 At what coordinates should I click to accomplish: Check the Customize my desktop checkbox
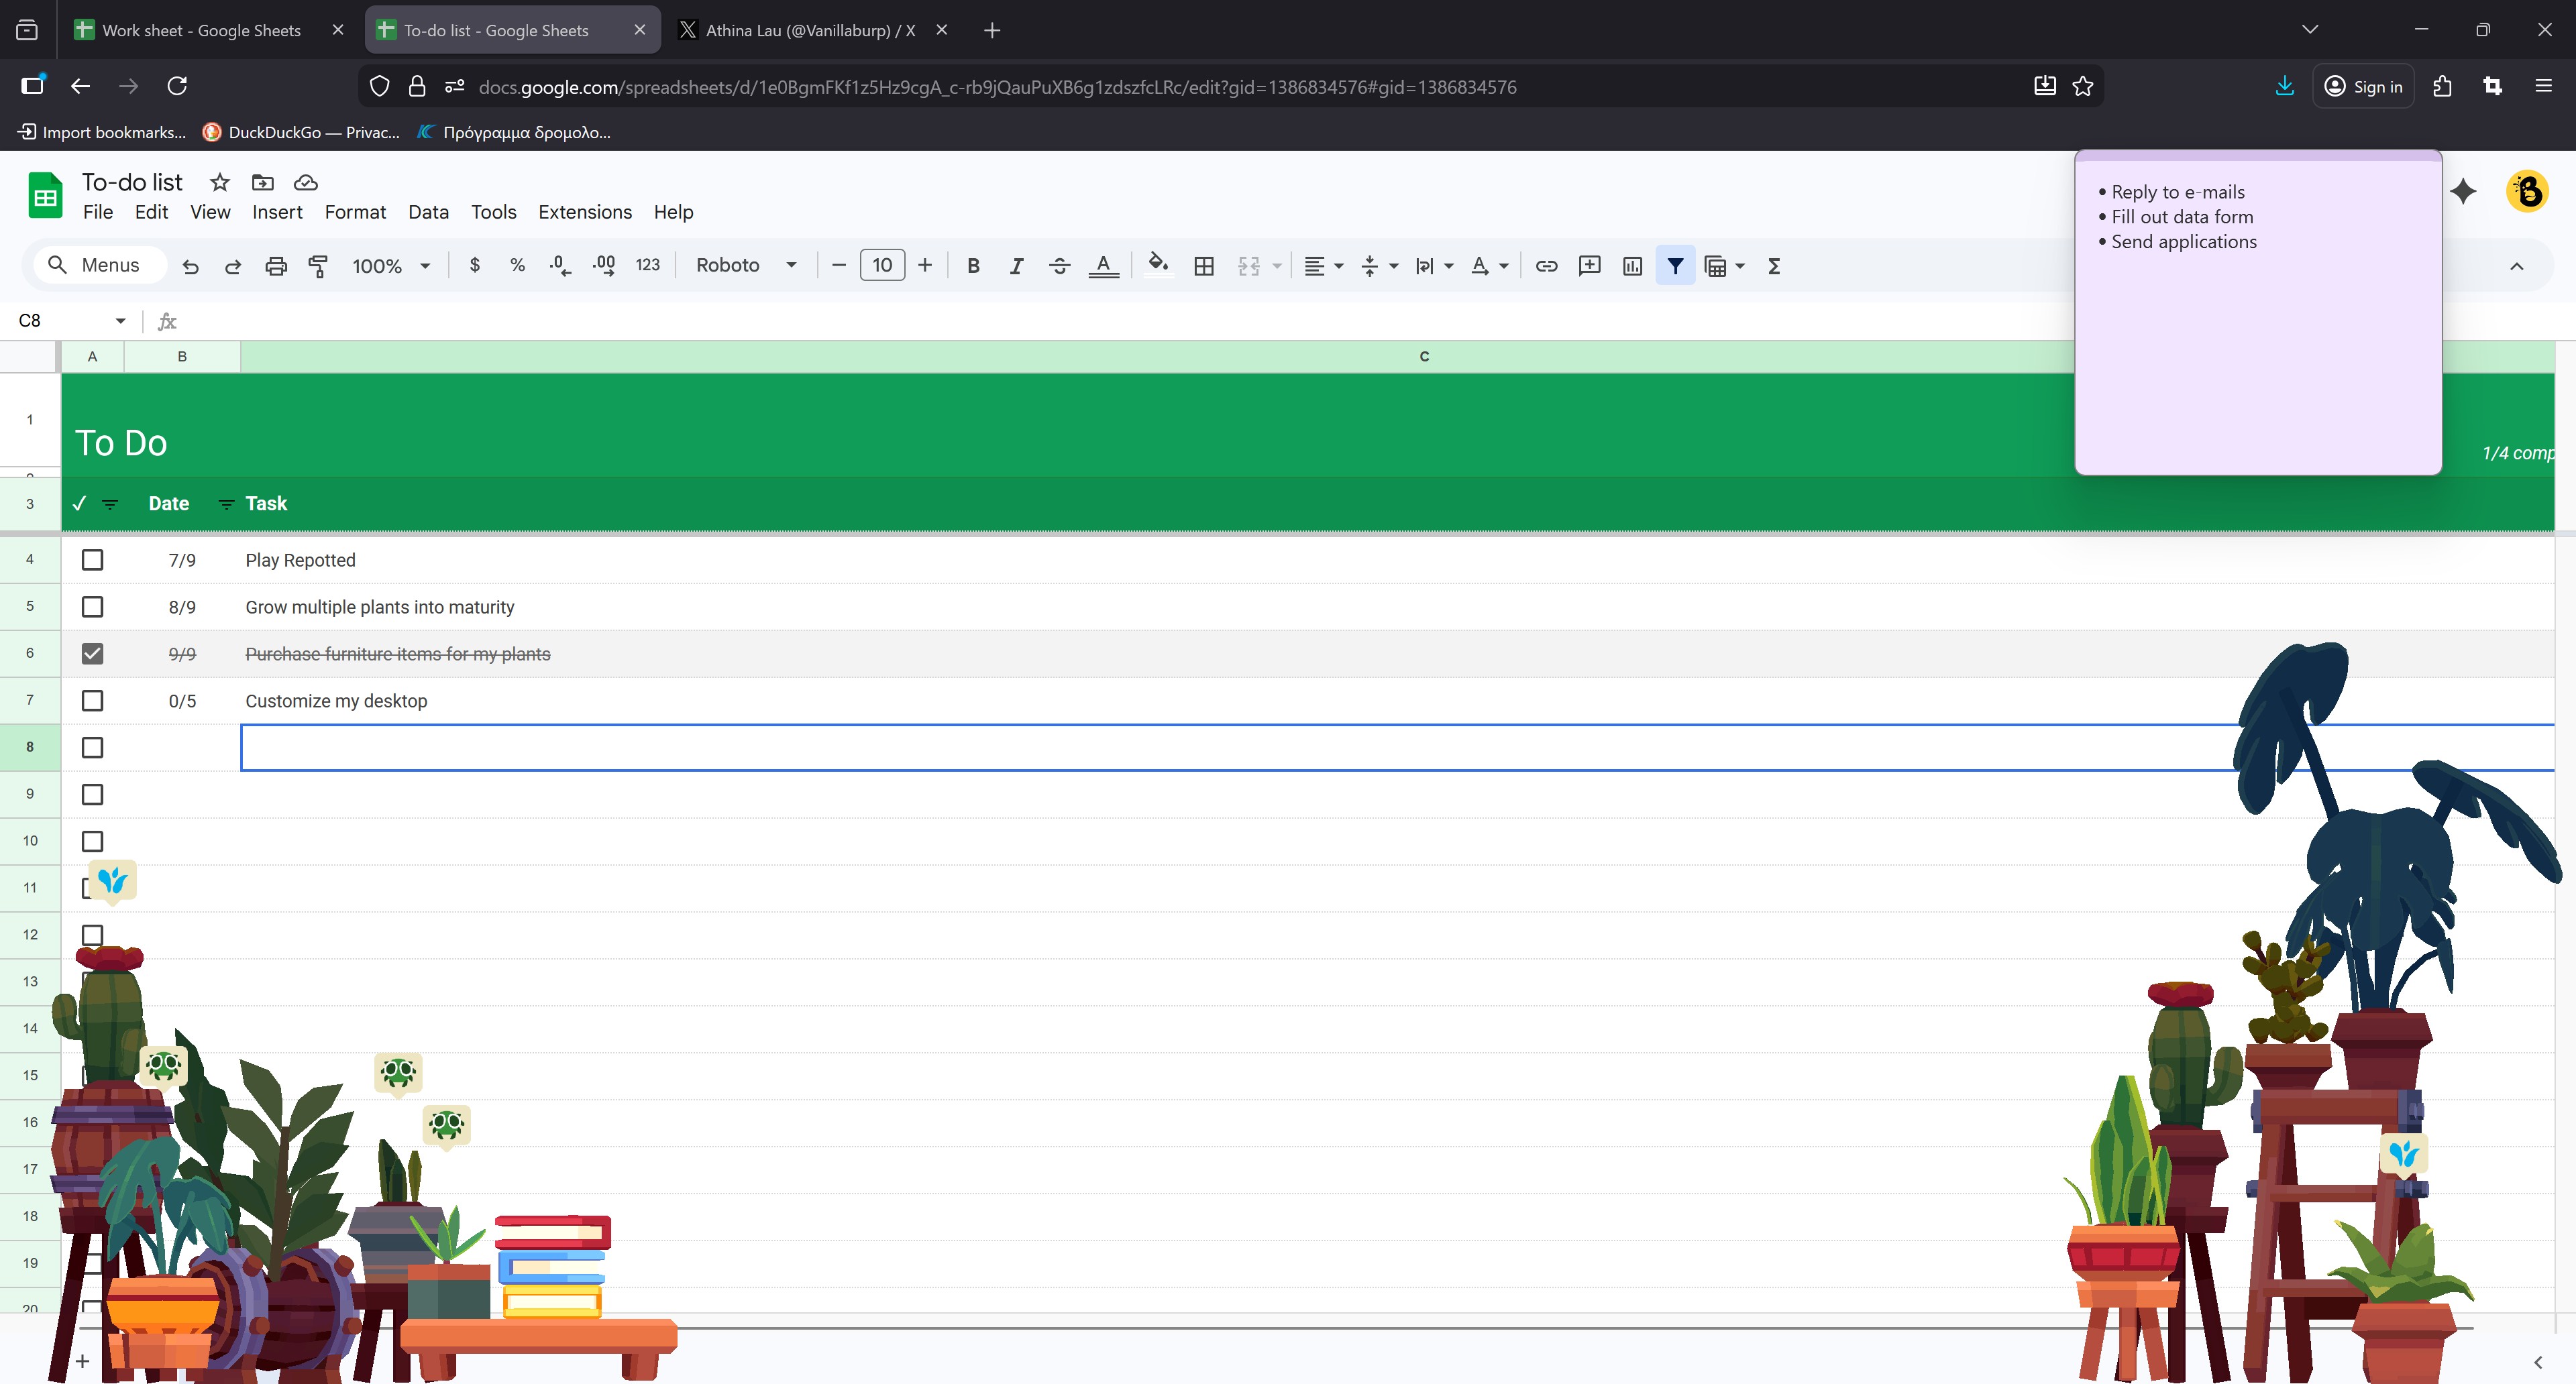(x=92, y=701)
